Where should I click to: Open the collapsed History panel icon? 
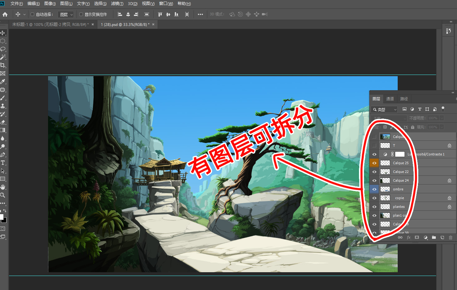(x=449, y=31)
